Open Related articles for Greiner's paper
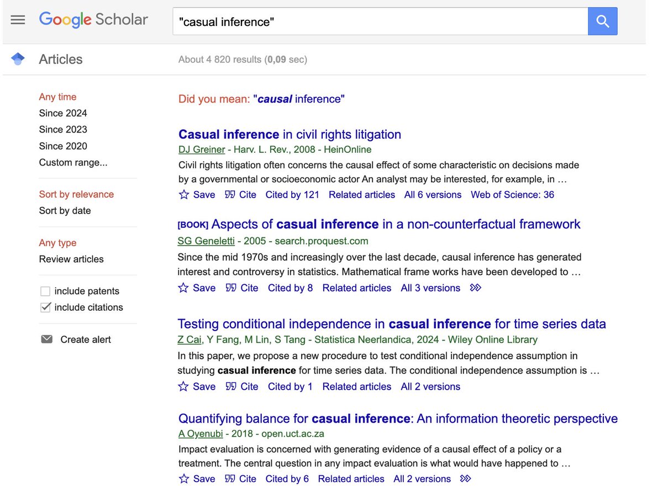This screenshot has height=500, width=663. (362, 195)
